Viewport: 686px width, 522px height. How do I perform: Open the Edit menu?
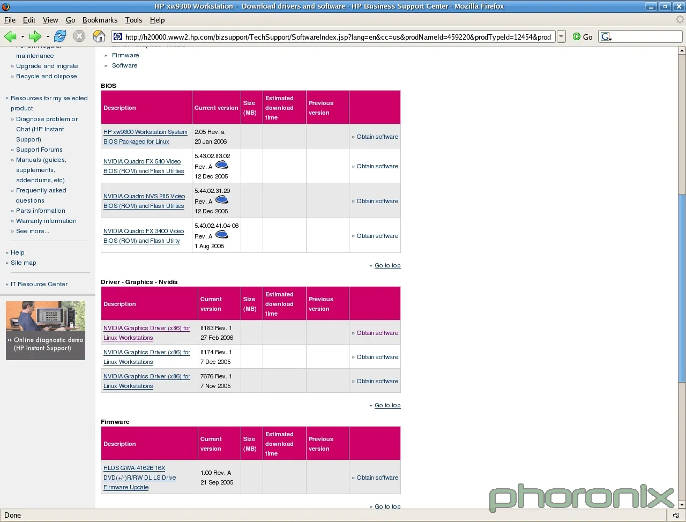coord(29,20)
